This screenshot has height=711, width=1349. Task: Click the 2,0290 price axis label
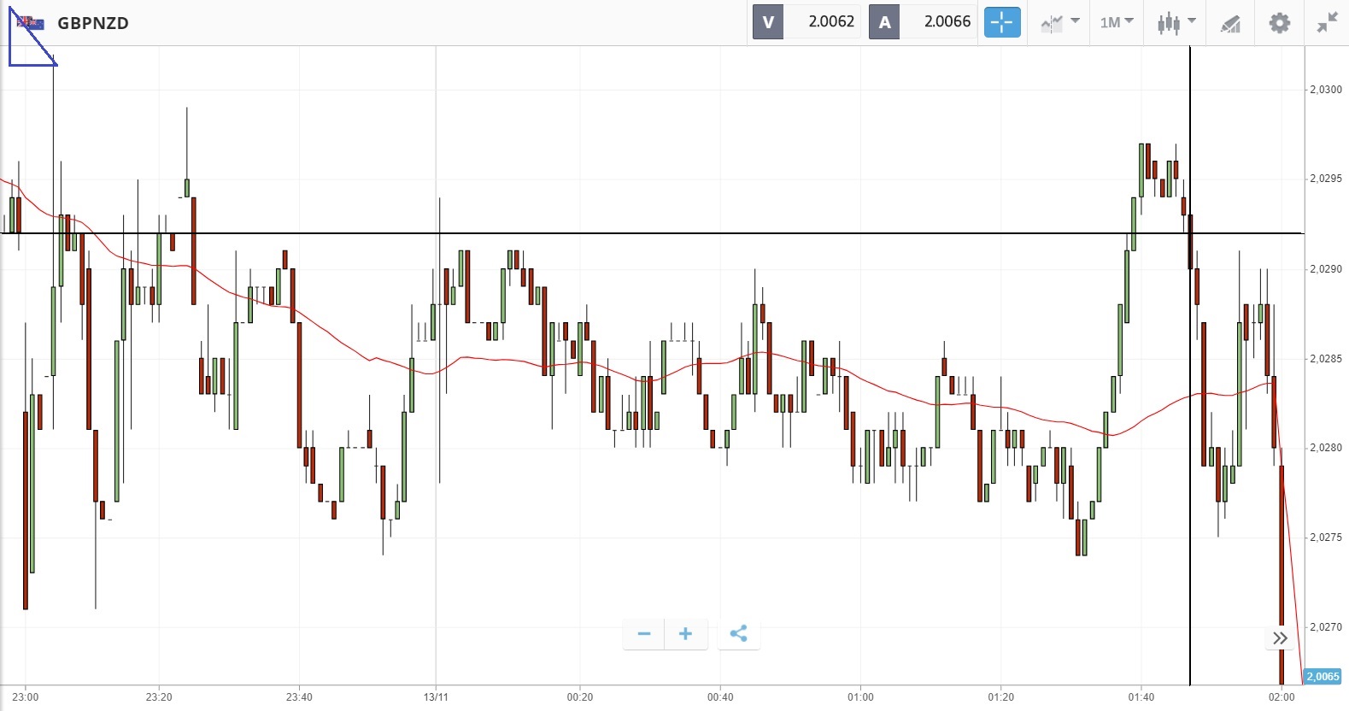[x=1326, y=269]
